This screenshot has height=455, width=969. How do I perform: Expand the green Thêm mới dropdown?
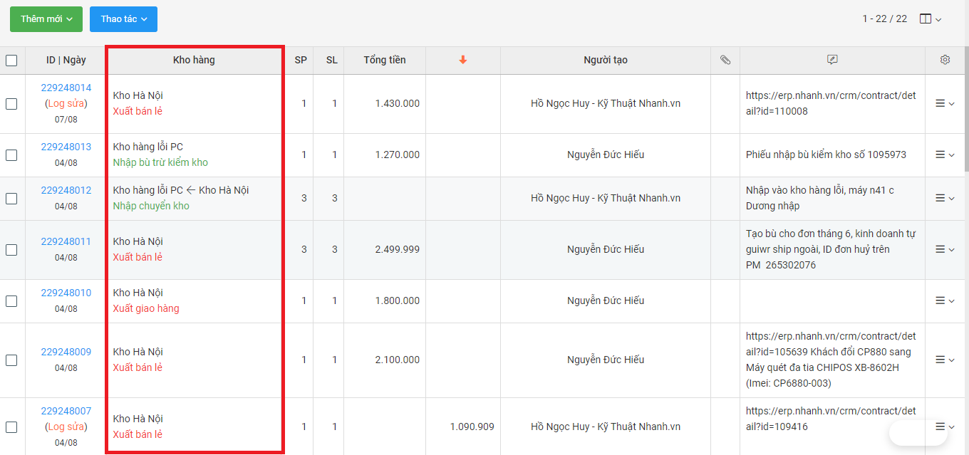pos(46,19)
